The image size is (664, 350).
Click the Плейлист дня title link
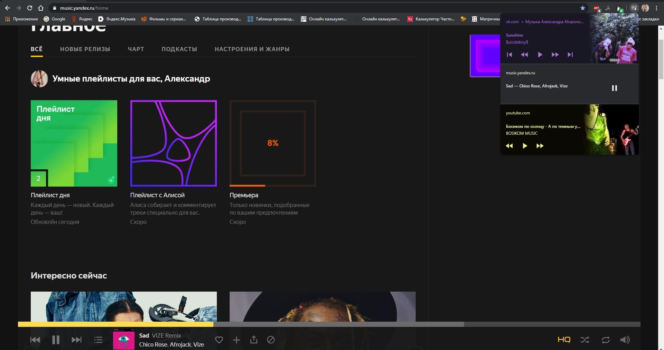50,195
